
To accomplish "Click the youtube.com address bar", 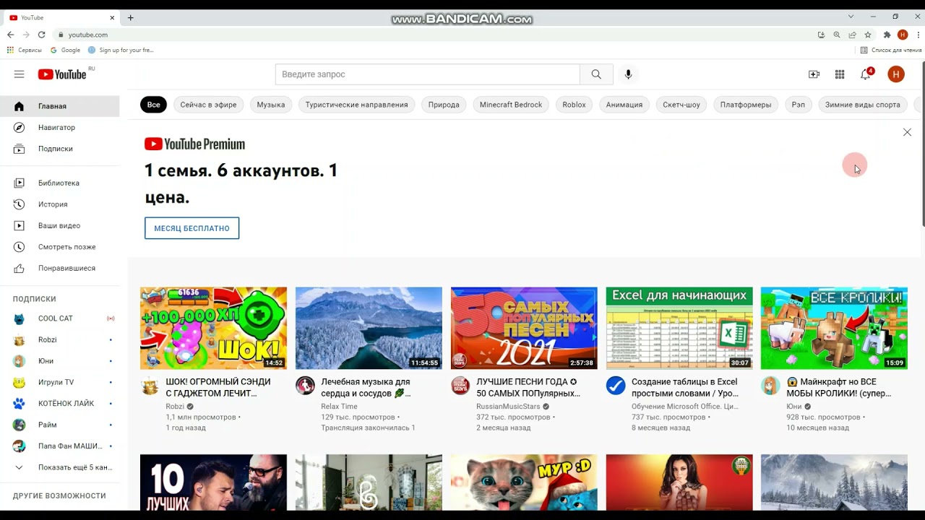I will [x=434, y=35].
